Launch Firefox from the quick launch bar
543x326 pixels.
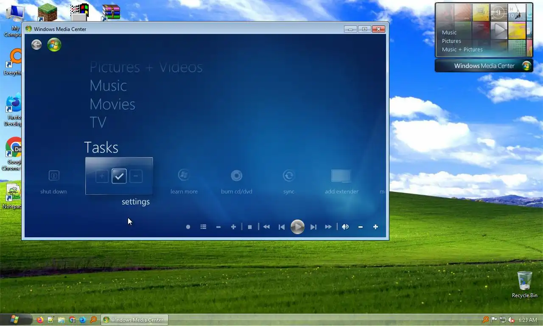click(x=40, y=320)
